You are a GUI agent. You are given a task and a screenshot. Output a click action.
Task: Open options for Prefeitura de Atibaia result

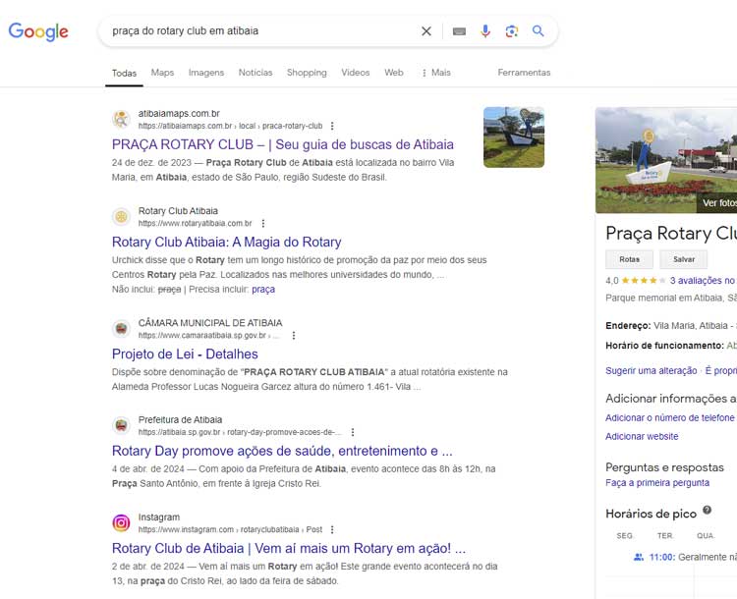click(353, 432)
